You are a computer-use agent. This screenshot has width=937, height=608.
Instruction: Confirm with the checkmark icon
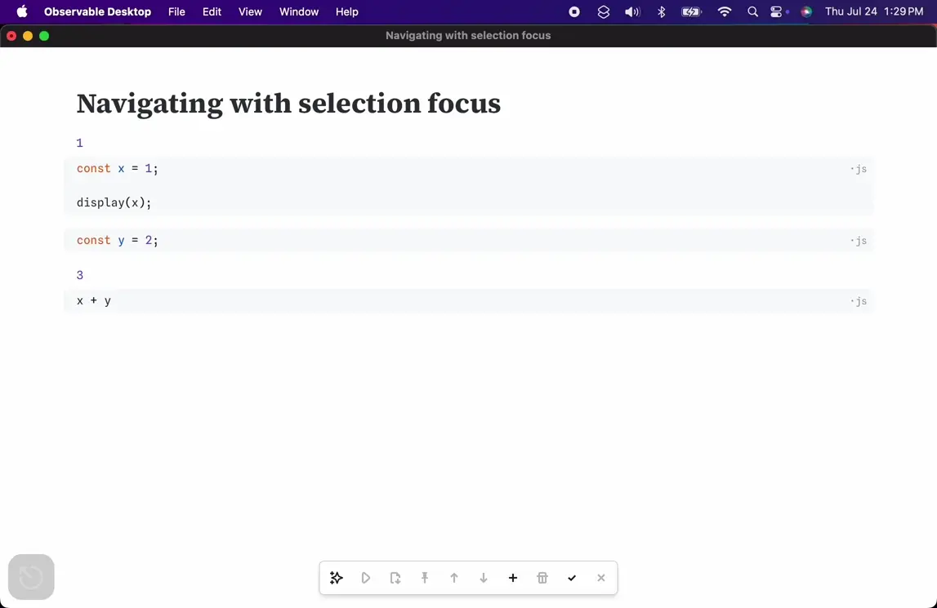[x=572, y=578]
